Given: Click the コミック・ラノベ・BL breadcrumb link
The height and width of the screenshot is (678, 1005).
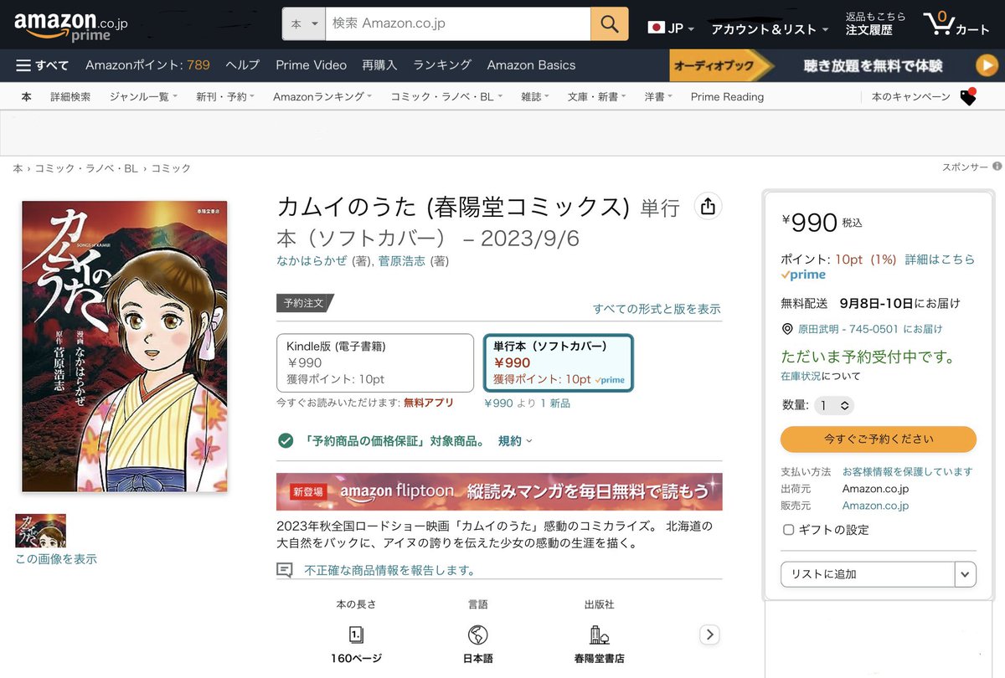Looking at the screenshot, I should (86, 168).
